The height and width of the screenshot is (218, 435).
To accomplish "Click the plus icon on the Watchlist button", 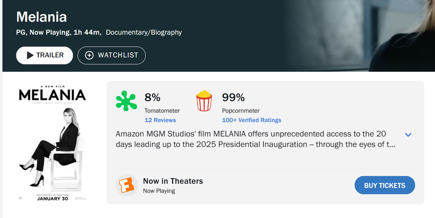I will 89,55.
